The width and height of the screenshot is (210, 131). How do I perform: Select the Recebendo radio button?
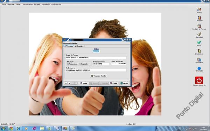tap(68, 64)
